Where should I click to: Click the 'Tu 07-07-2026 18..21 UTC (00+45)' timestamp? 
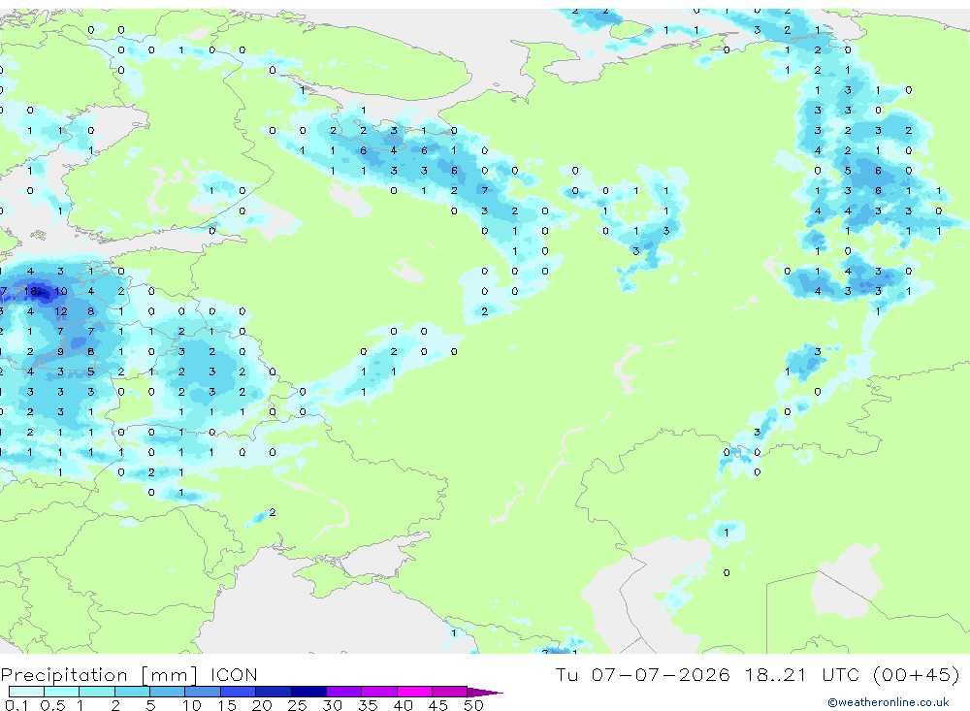[x=758, y=674]
